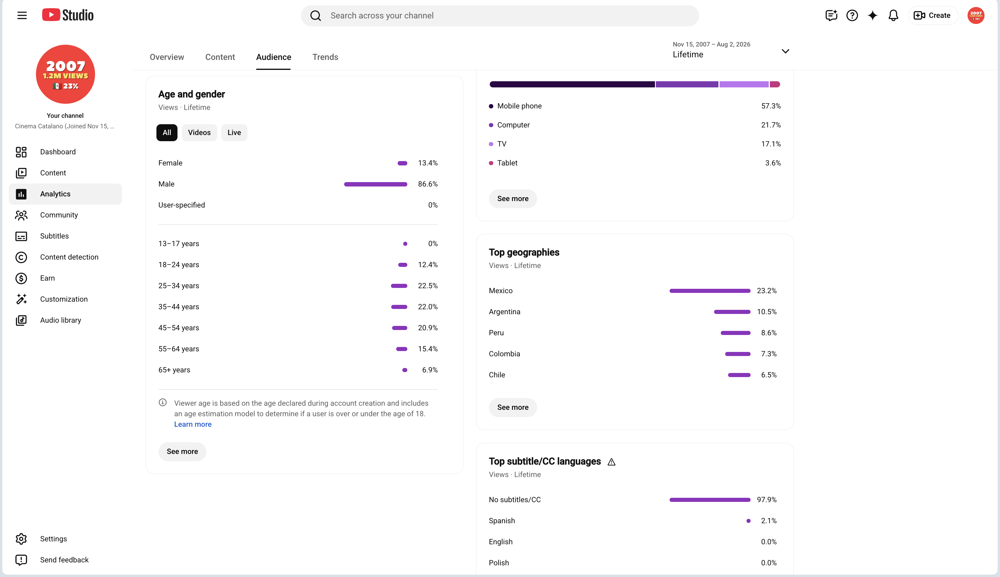
Task: Open the feedback comment icon in header
Action: (831, 15)
